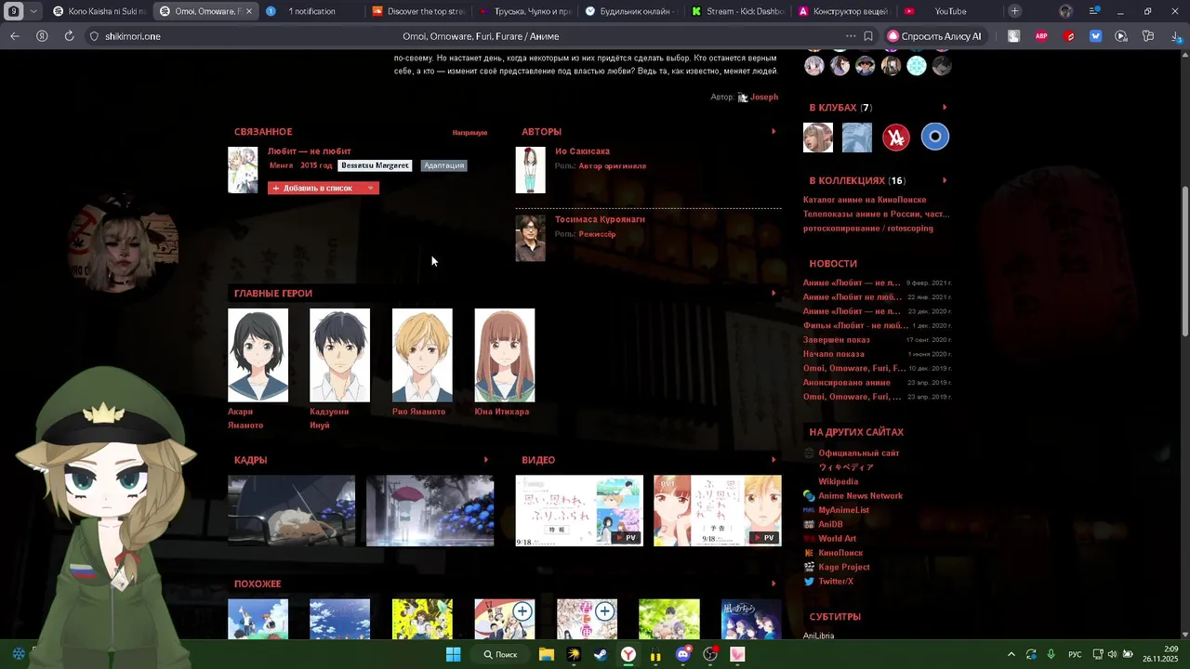Switch to Будильник онлайн tab
Image resolution: width=1190 pixels, height=669 pixels.
[632, 11]
